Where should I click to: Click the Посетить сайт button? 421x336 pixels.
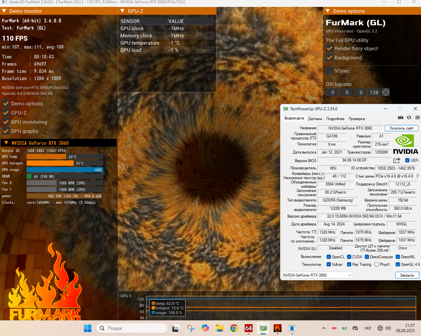coord(401,128)
